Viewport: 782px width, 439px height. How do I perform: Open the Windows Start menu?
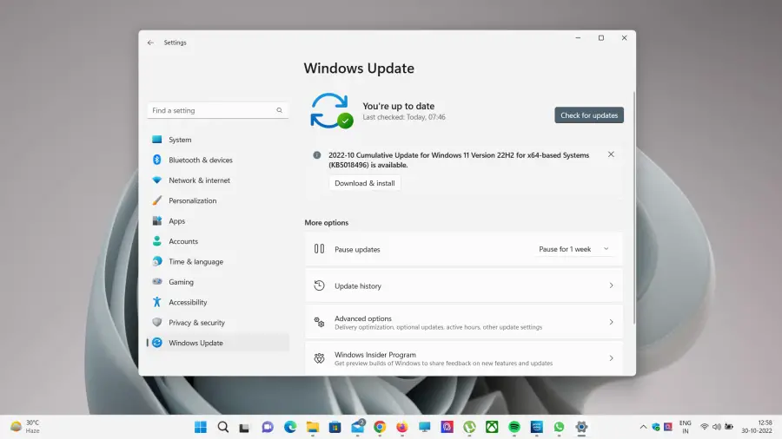pyautogui.click(x=201, y=427)
